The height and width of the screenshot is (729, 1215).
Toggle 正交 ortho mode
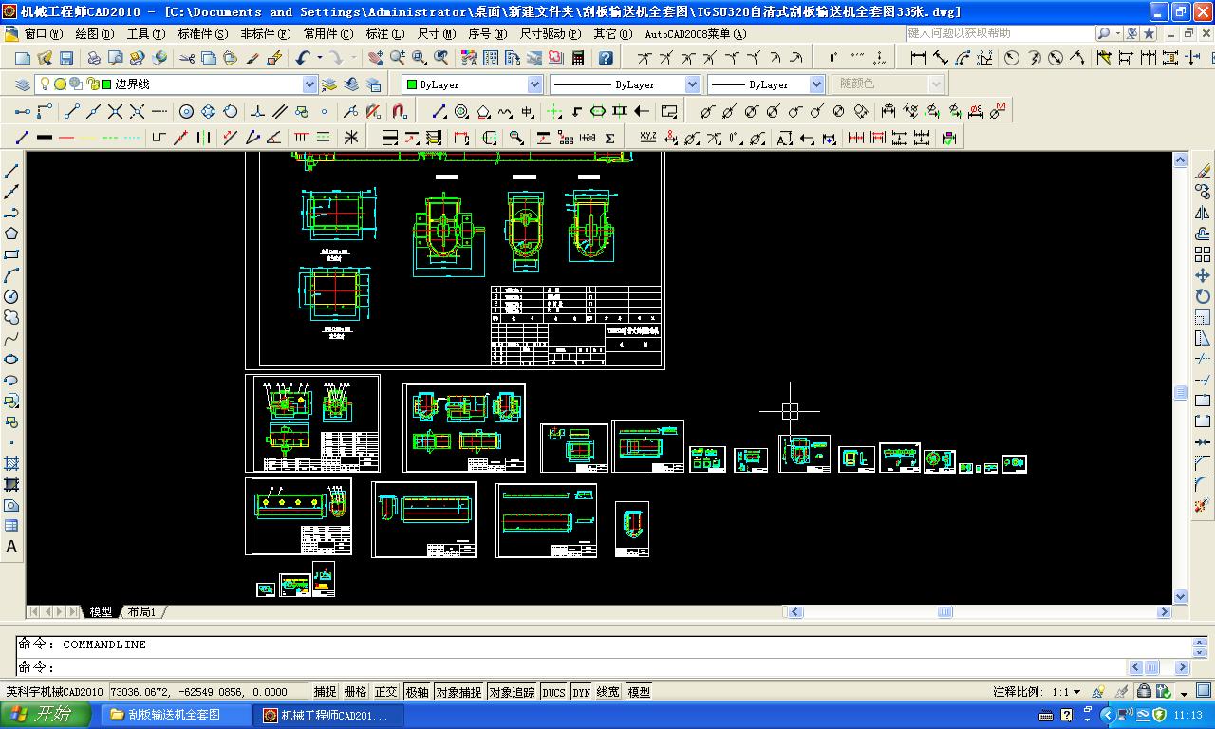(x=385, y=692)
